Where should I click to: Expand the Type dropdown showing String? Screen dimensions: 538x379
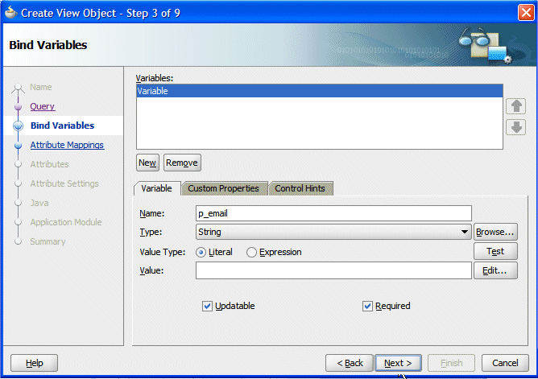click(333, 232)
